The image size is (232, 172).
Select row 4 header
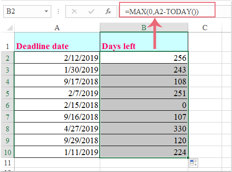[x=8, y=81]
